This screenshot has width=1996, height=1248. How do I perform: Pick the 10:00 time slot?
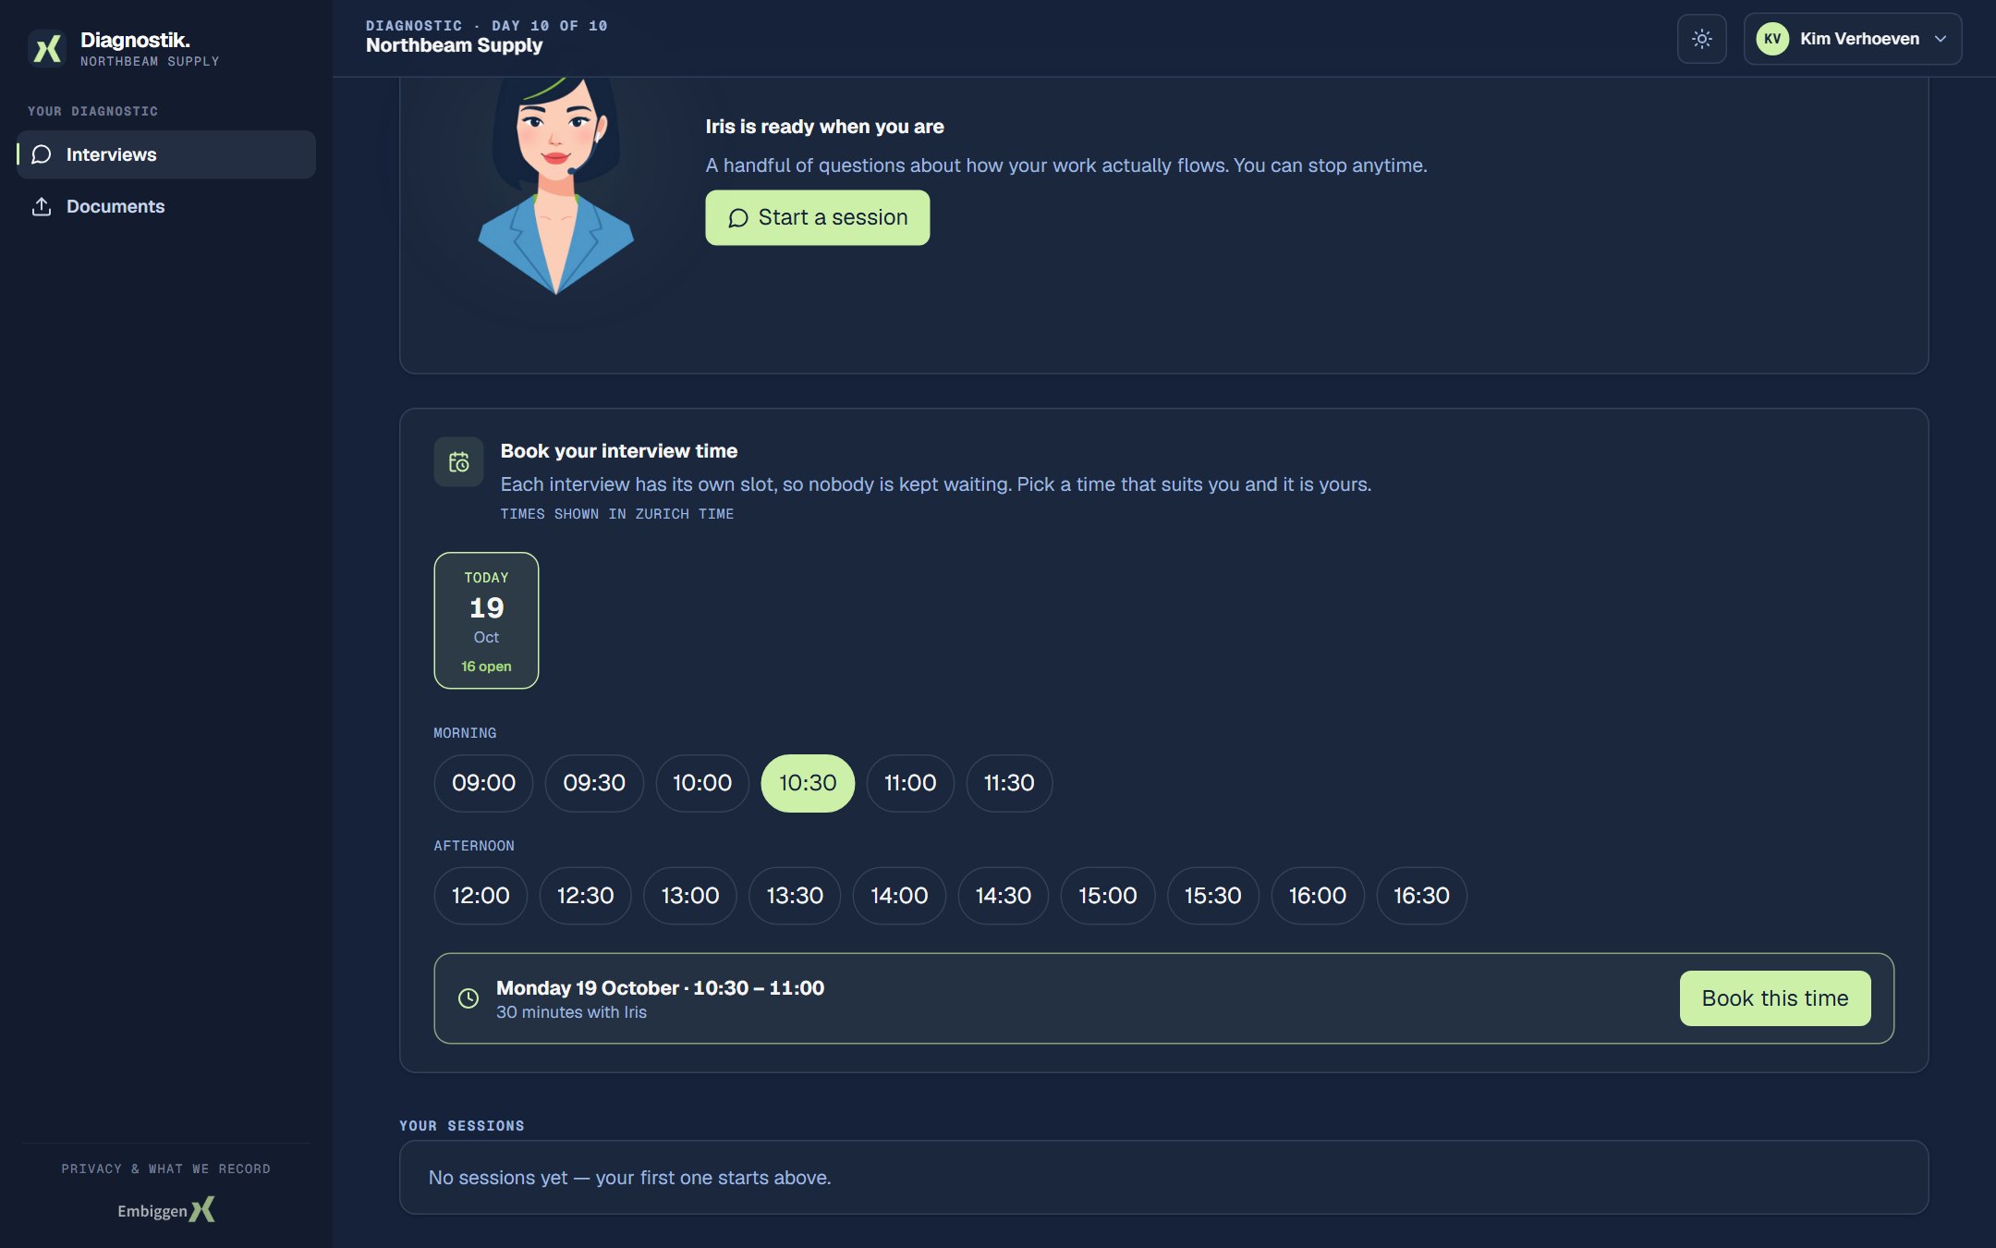702,783
